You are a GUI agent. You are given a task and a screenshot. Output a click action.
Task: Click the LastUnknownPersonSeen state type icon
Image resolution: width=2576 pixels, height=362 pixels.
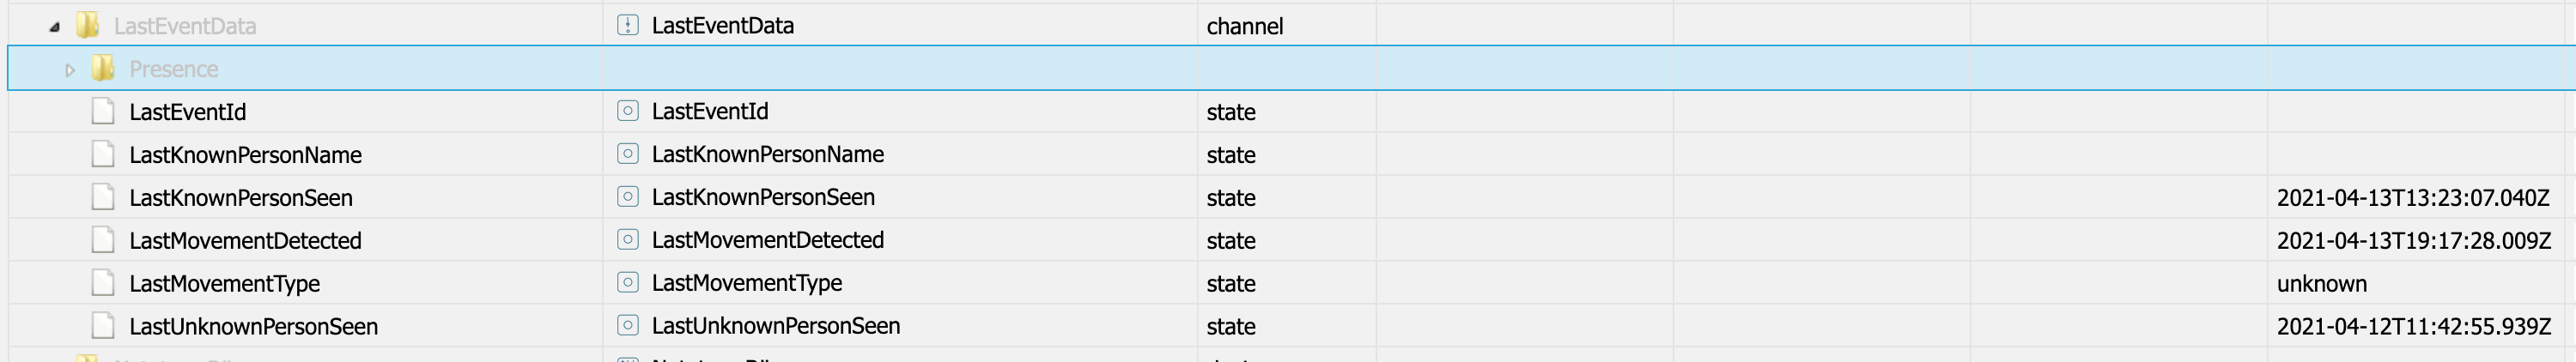tap(627, 326)
